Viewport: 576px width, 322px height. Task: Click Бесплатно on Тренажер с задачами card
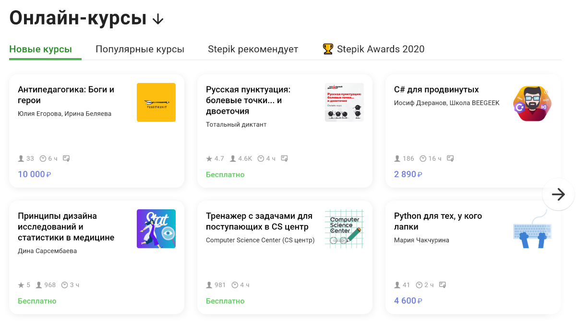pos(225,301)
